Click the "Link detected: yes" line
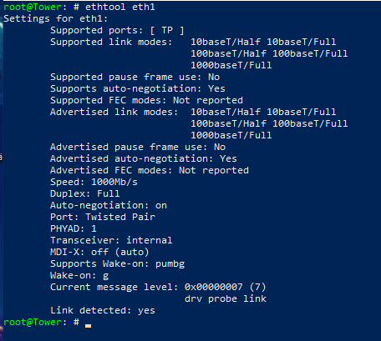 [x=103, y=310]
